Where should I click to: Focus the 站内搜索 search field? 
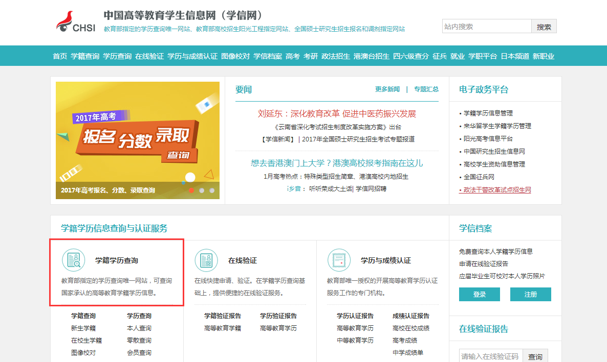(487, 27)
